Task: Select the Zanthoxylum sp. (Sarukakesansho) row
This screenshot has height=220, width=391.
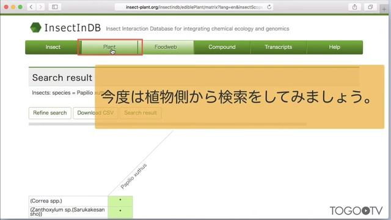Action: point(68,211)
